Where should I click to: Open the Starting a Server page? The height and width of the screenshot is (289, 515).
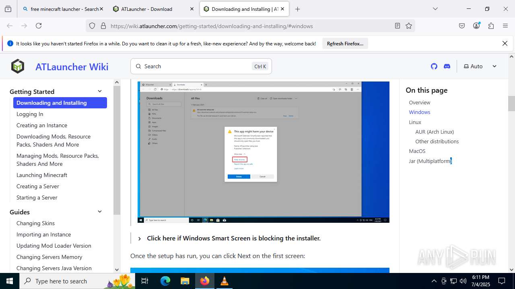tap(37, 197)
